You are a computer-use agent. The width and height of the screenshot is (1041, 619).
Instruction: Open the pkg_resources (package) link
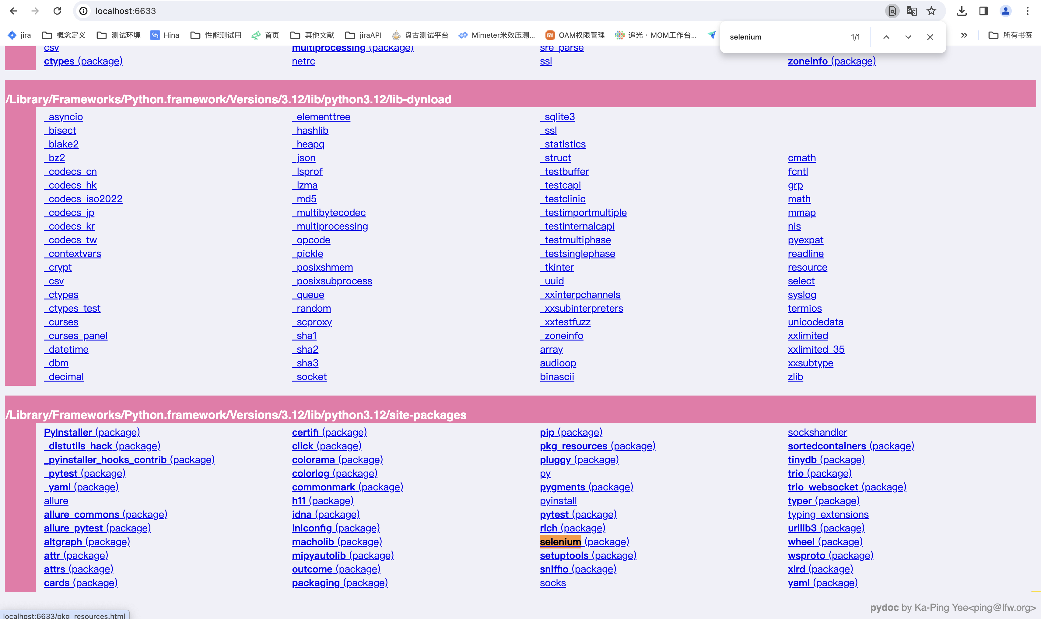pyautogui.click(x=598, y=446)
